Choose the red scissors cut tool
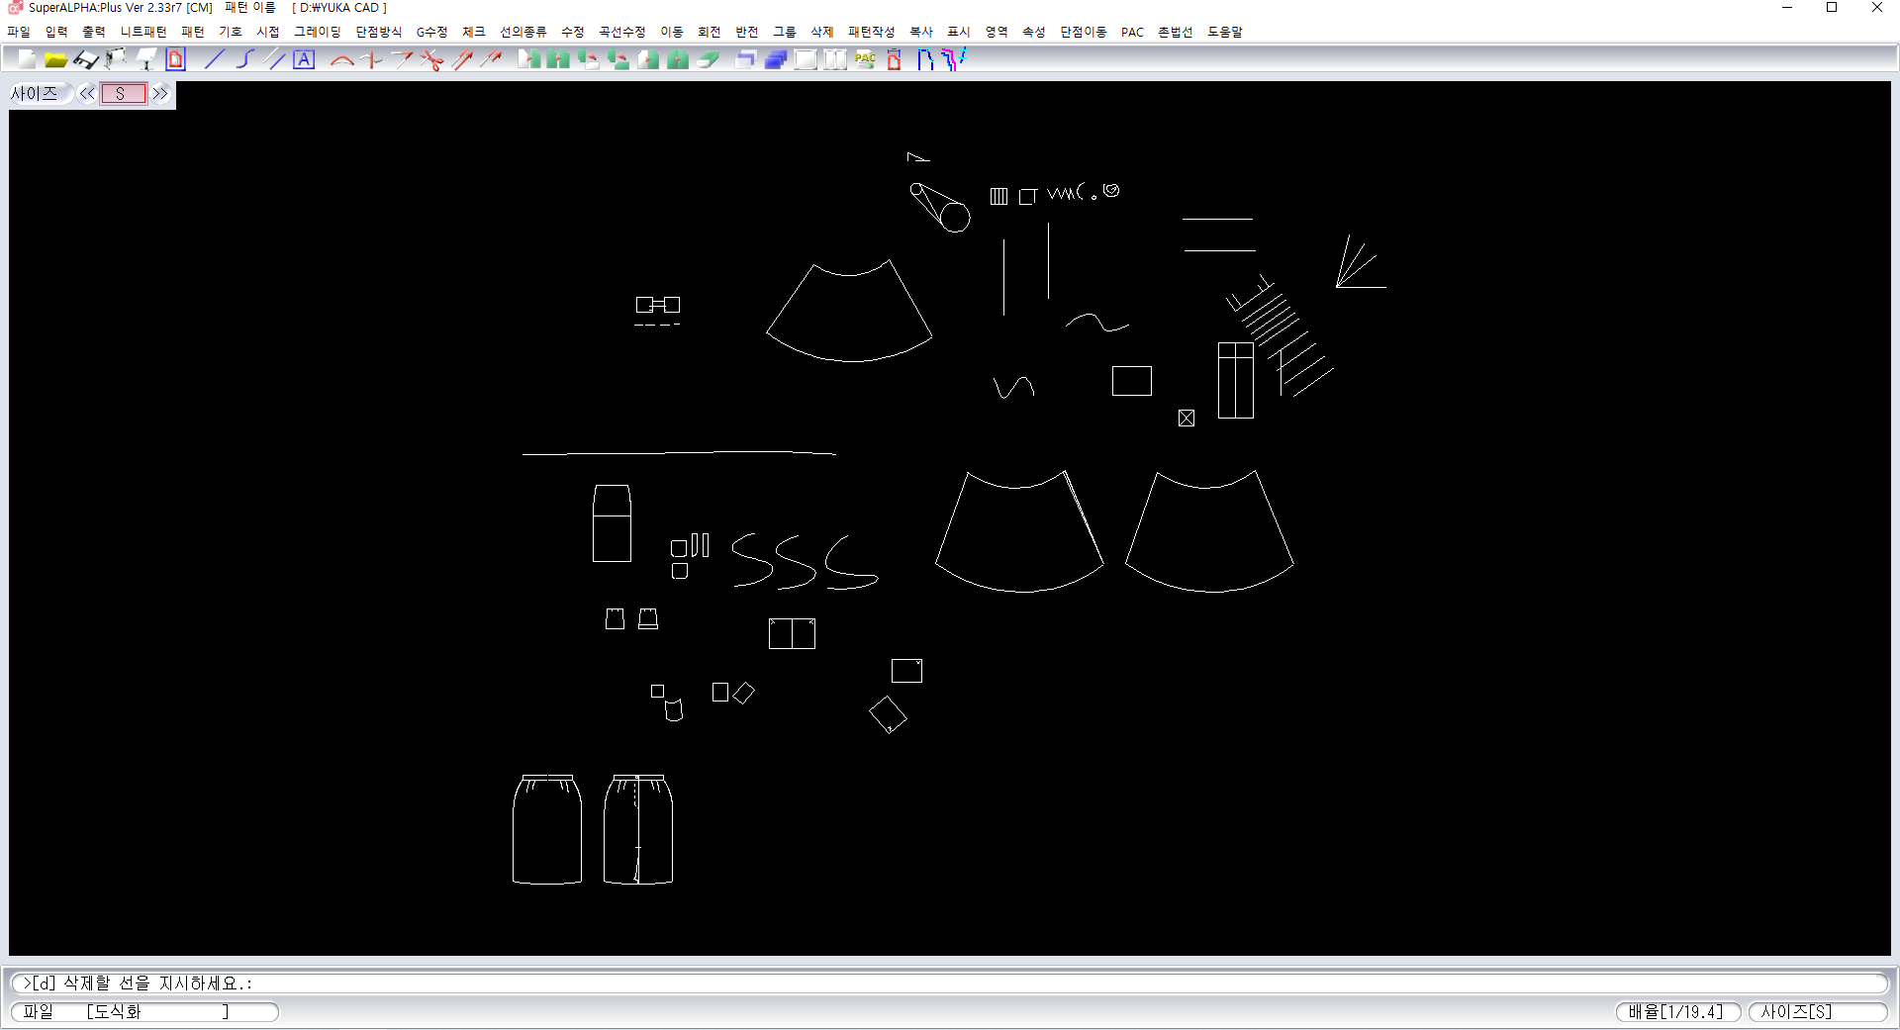This screenshot has height=1030, width=1900. pyautogui.click(x=431, y=59)
